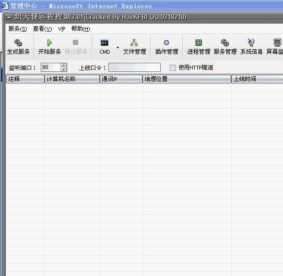Open the VIP menu
Screen dimensions: 283x276
61,29
